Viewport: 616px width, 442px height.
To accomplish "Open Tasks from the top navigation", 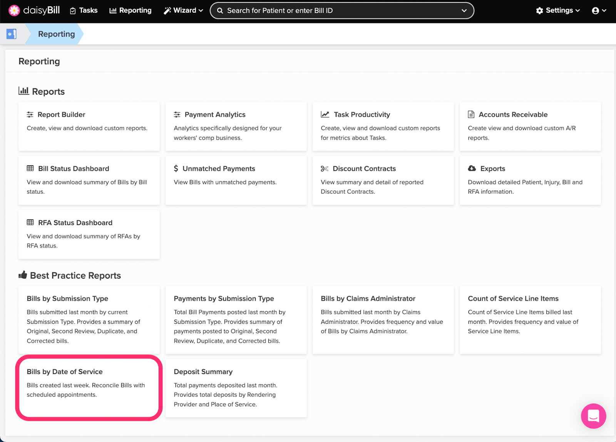I will tap(84, 10).
